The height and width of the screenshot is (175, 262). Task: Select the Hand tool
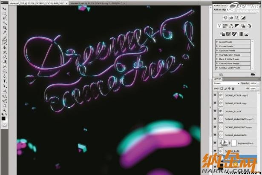point(5,105)
